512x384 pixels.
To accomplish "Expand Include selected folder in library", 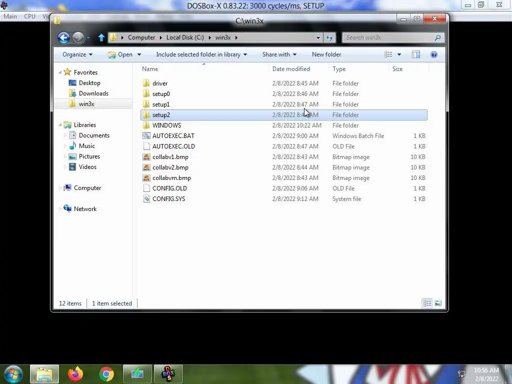I will pos(201,54).
